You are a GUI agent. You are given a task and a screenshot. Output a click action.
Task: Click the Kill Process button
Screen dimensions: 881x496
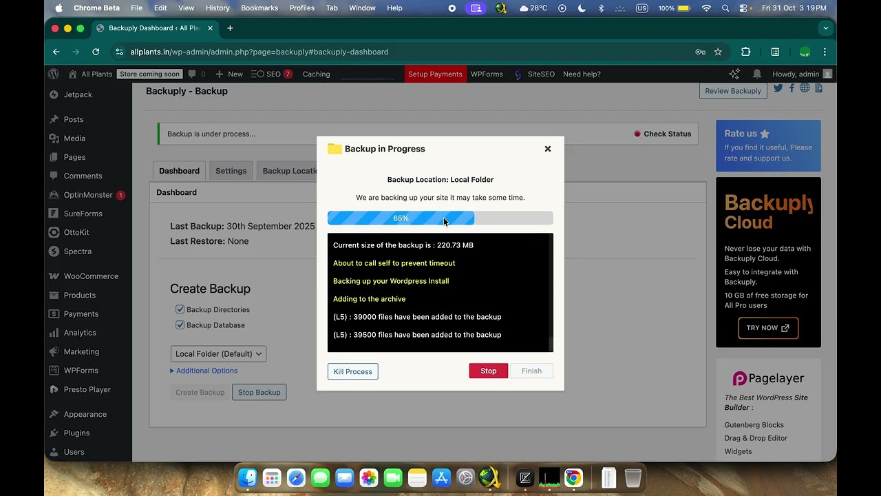(x=352, y=371)
